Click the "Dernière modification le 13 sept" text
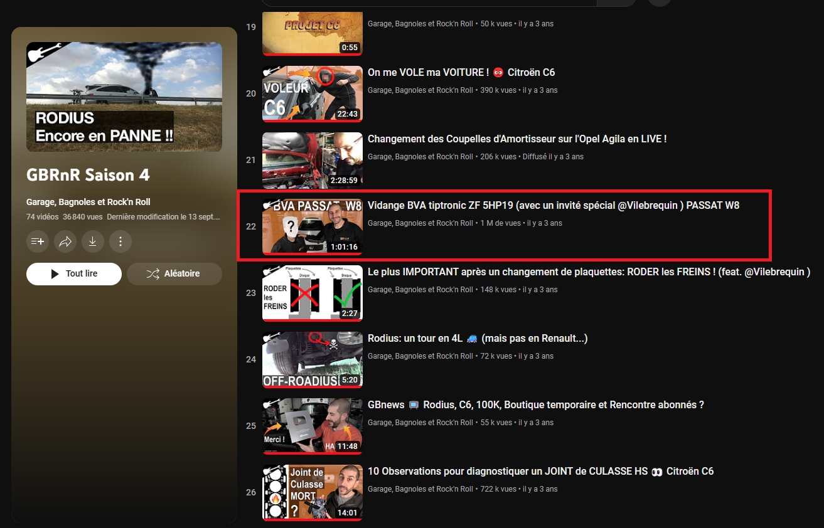The height and width of the screenshot is (528, 824). tap(164, 217)
